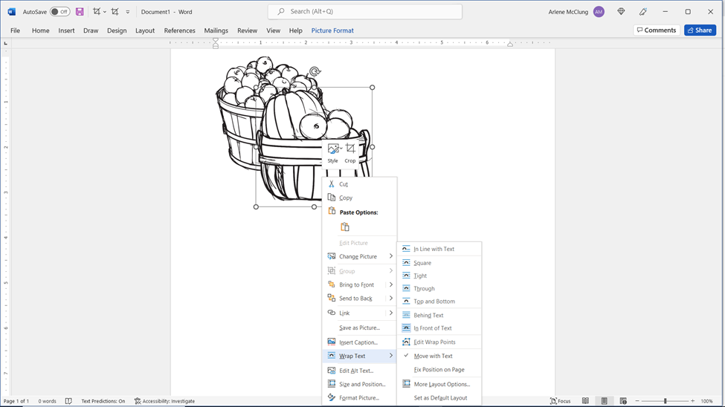Image resolution: width=725 pixels, height=407 pixels.
Task: Click the Search box
Action: (365, 12)
